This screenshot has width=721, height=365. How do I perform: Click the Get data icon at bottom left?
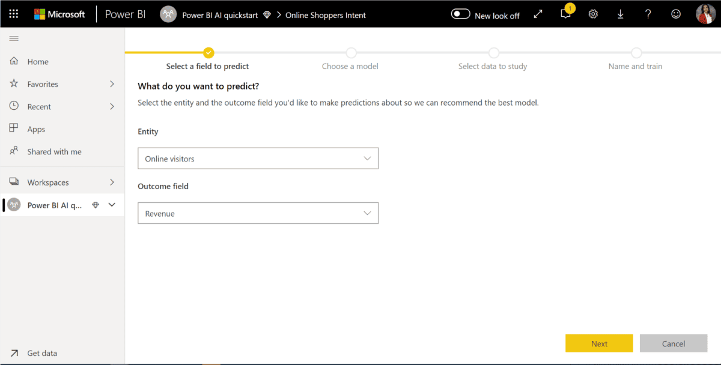pos(14,353)
